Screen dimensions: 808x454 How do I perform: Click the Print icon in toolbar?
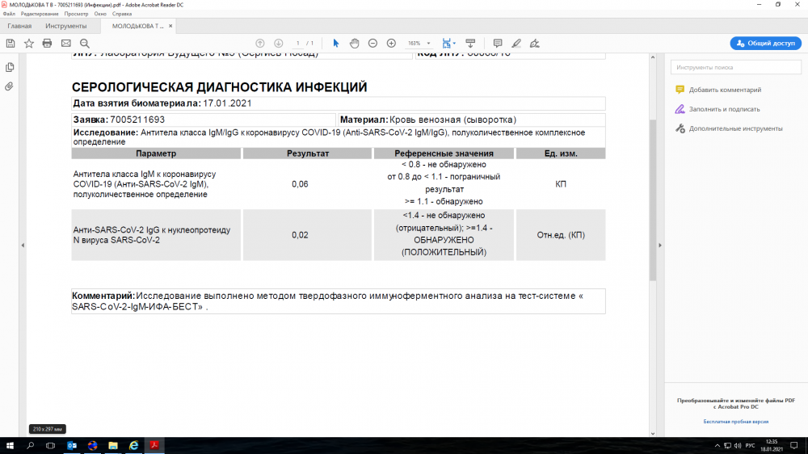coord(48,43)
